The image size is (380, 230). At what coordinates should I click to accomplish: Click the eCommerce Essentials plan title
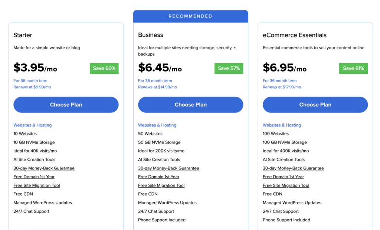pos(294,35)
